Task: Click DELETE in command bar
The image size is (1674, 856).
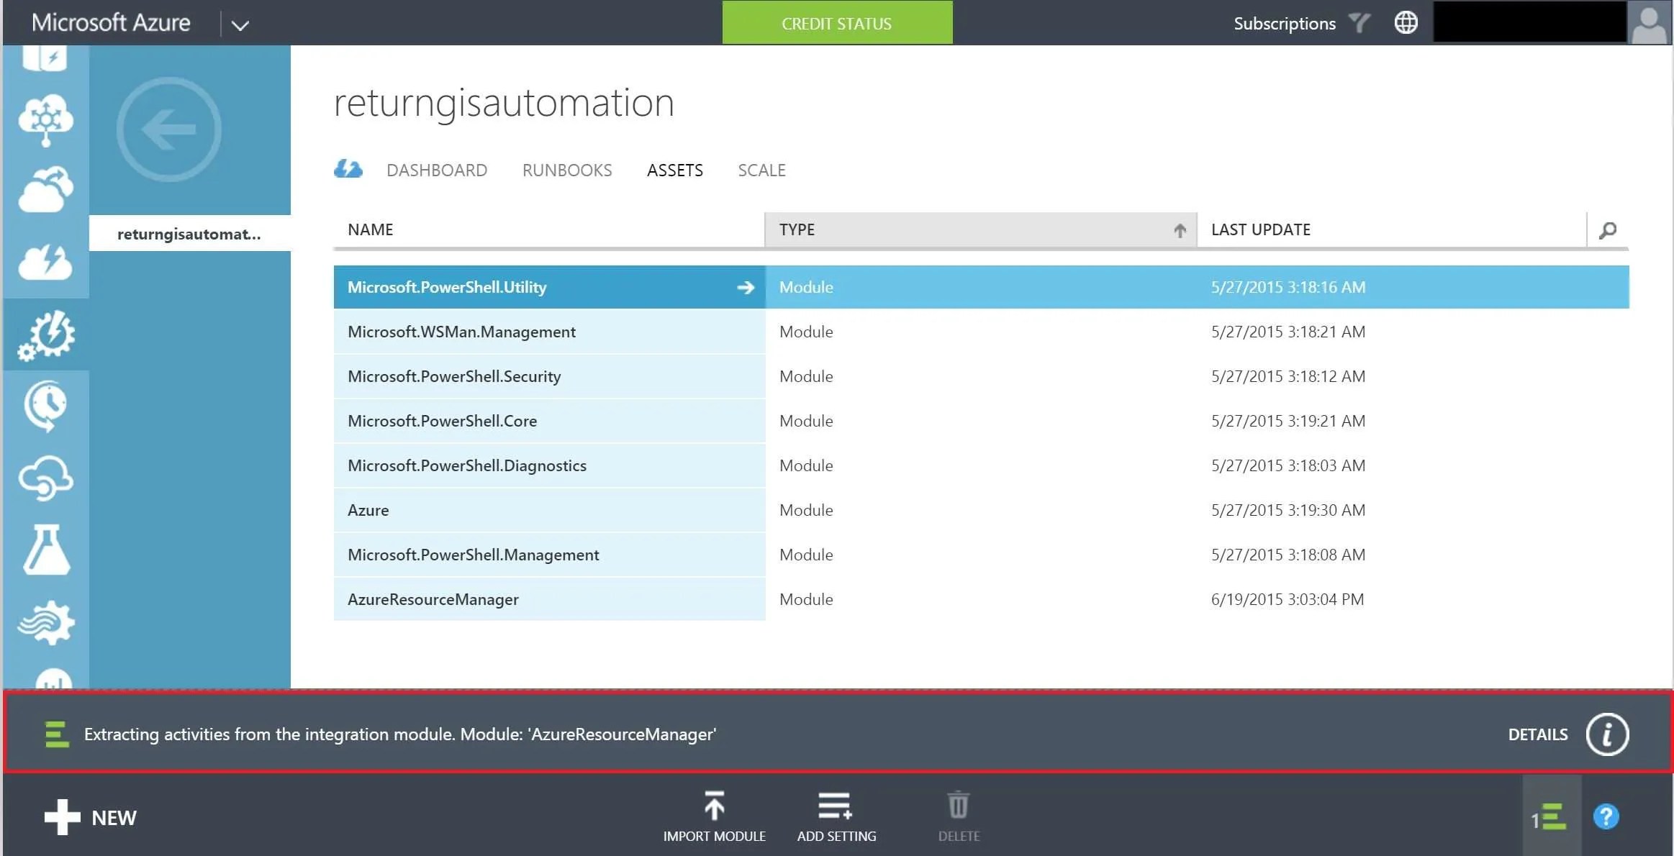Action: (959, 817)
